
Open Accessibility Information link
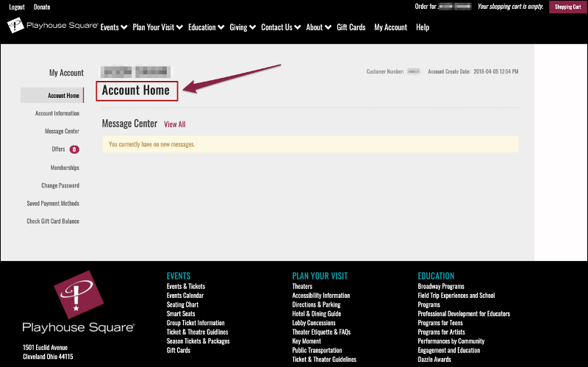[321, 296]
